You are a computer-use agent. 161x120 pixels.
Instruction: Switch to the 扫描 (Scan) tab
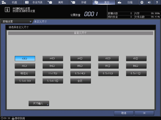click(127, 2)
